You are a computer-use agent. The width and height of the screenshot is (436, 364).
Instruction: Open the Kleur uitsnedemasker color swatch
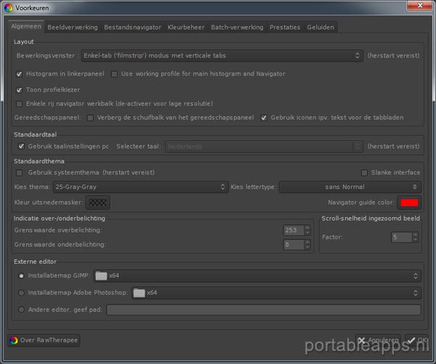point(97,203)
